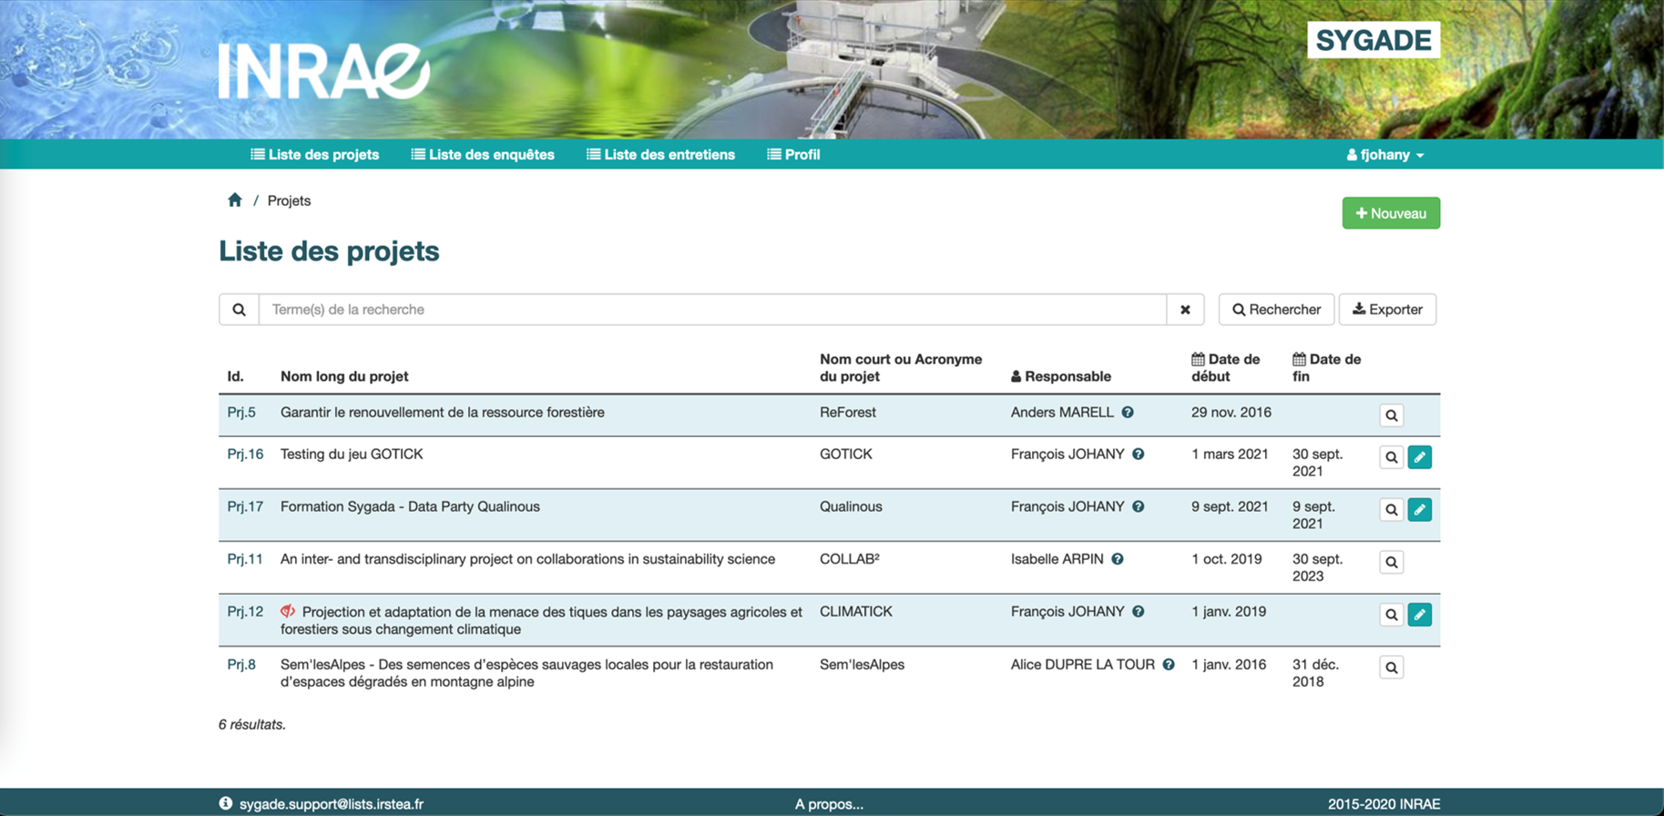Screen dimensions: 1664x816
Task: Open the fjohany user dropdown menu
Action: tap(1384, 155)
